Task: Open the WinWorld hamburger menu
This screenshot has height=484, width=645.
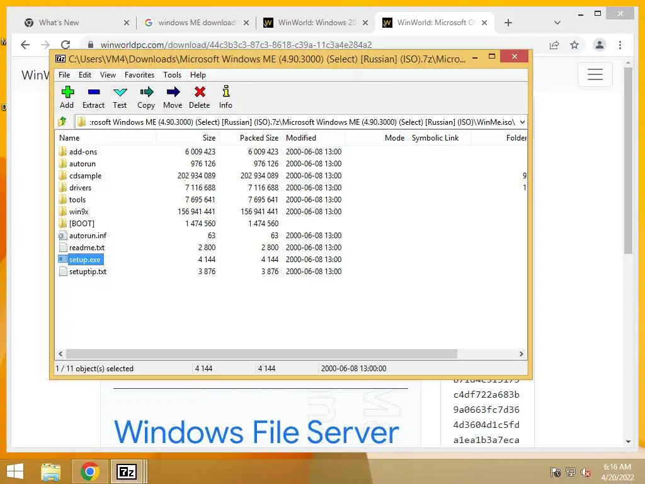Action: tap(595, 74)
